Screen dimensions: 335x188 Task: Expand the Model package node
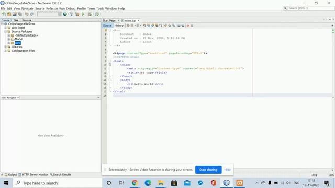point(9,39)
